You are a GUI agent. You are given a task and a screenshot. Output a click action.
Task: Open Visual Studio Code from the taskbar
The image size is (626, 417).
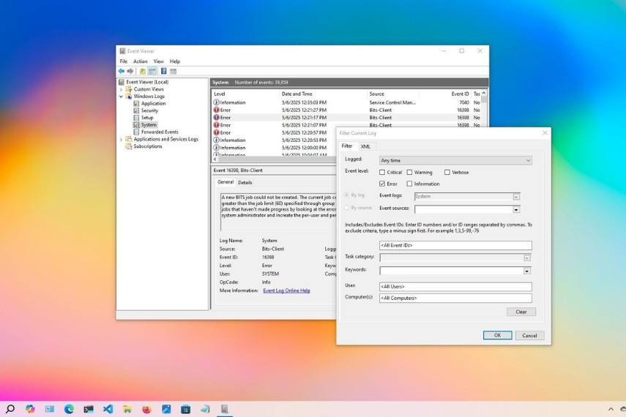tap(108, 409)
